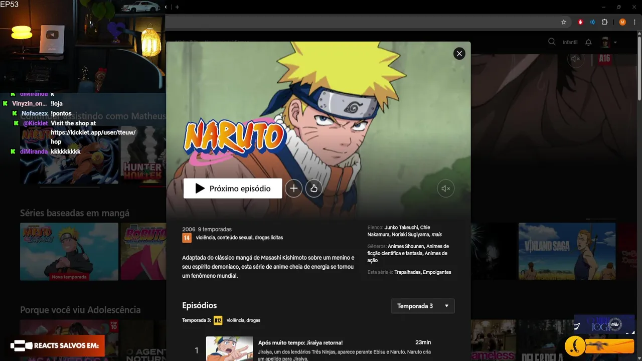Click chat username diMiranda with kkkkkkkkk message
Image resolution: width=642 pixels, height=361 pixels.
[x=34, y=151]
